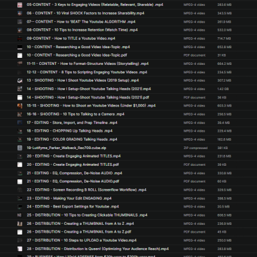The height and width of the screenshot is (257, 257).
Task: Select icon of 28 Distribution is Queen video
Action: tap(20, 249)
